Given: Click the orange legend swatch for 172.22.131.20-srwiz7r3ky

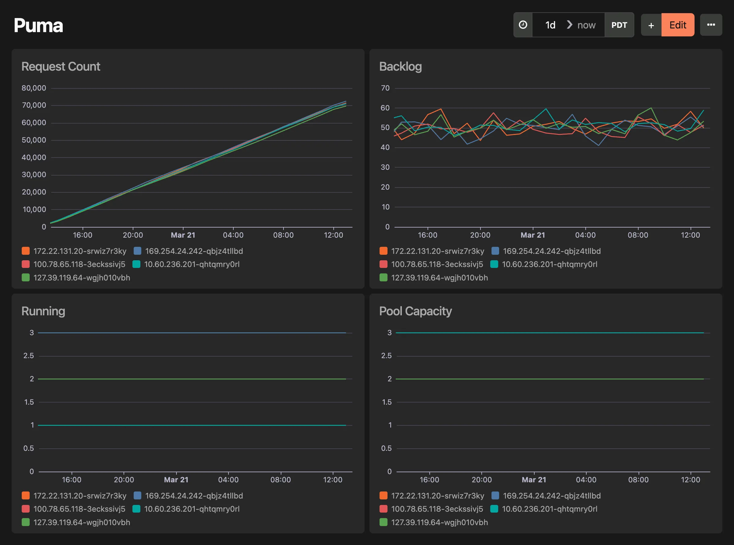Looking at the screenshot, I should [26, 251].
